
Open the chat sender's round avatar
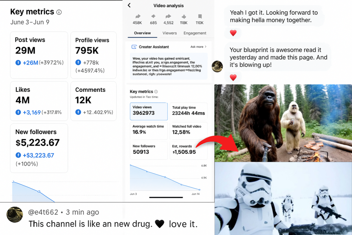[217, 66]
